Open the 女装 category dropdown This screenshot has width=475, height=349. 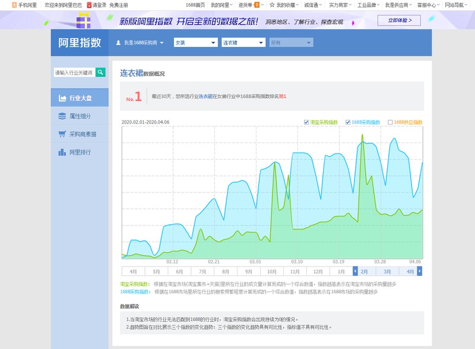tap(196, 43)
